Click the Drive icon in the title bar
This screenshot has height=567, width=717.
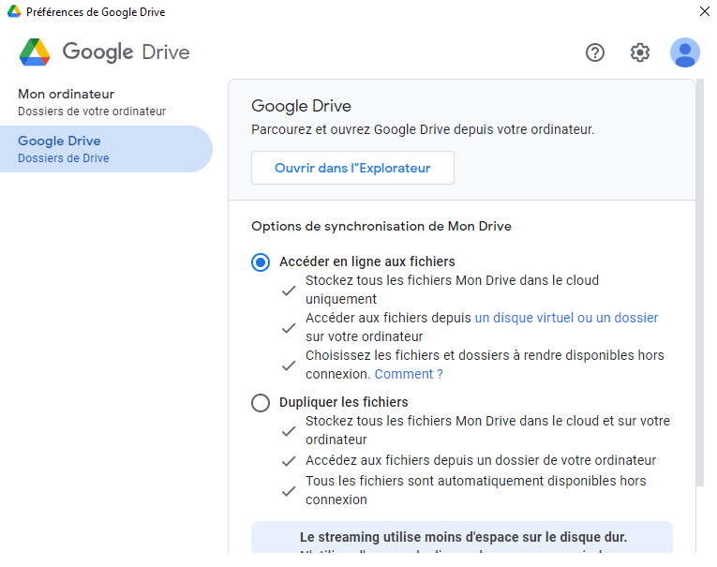click(x=14, y=12)
